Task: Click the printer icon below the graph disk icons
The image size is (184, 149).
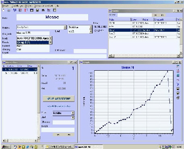Action: pos(178,98)
